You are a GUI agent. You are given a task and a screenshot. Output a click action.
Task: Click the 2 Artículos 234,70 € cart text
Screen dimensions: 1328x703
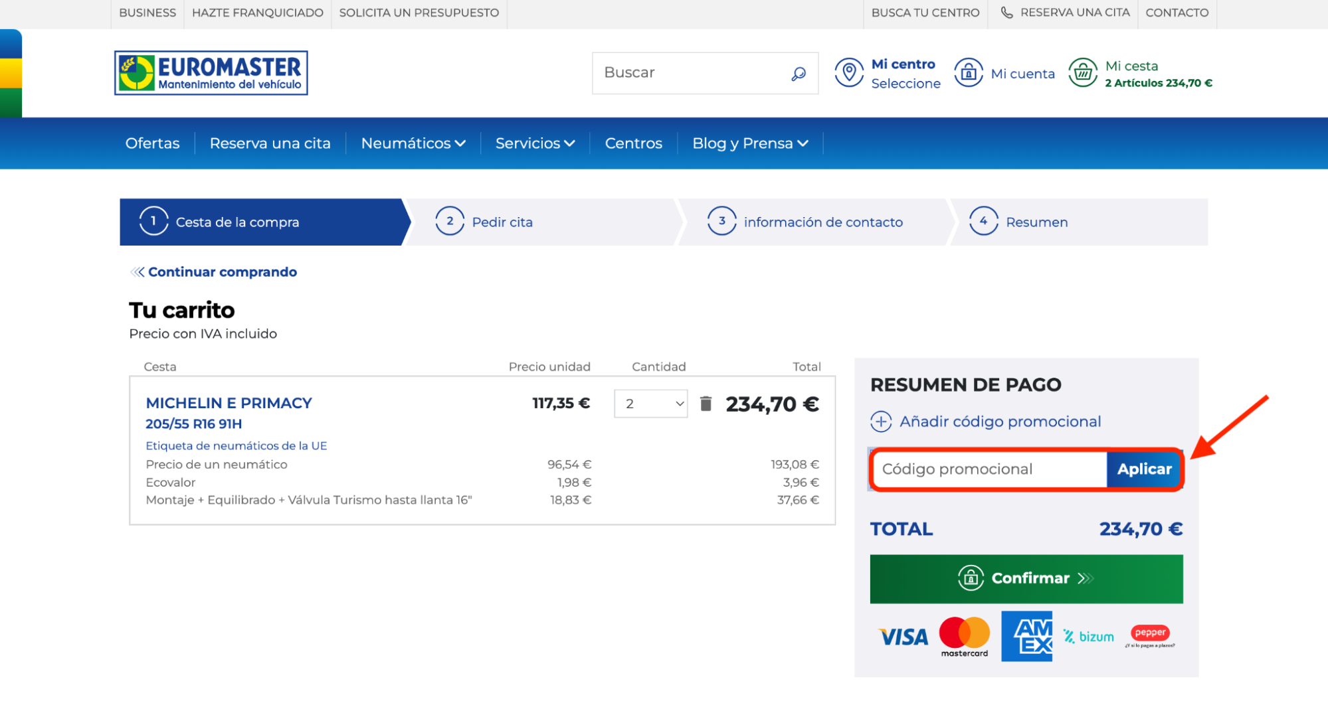(x=1159, y=83)
